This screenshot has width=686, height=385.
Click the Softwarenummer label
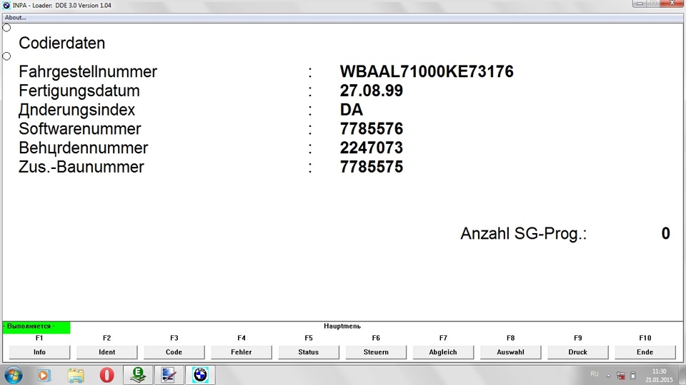click(79, 129)
